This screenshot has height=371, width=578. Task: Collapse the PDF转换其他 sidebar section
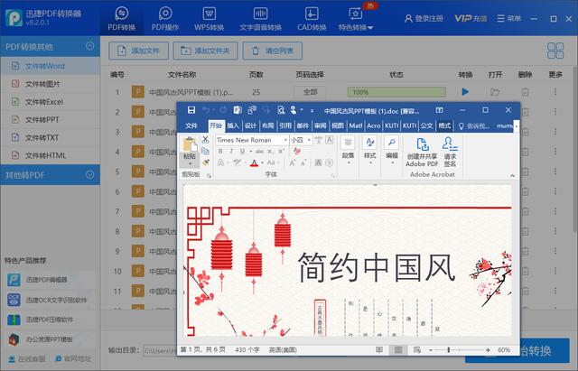click(89, 46)
